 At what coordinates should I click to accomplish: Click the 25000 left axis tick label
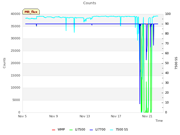pos(15,51)
